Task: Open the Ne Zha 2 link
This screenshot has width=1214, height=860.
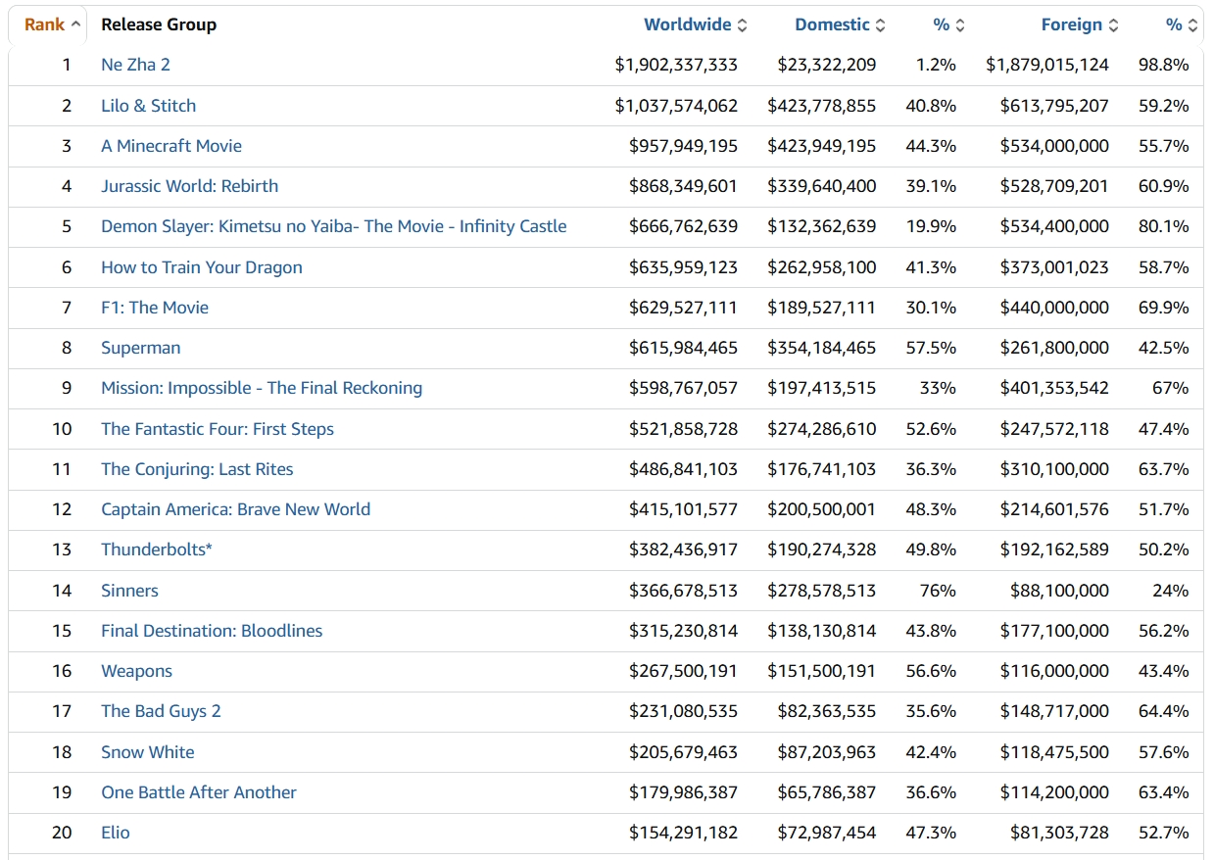Action: (x=135, y=65)
